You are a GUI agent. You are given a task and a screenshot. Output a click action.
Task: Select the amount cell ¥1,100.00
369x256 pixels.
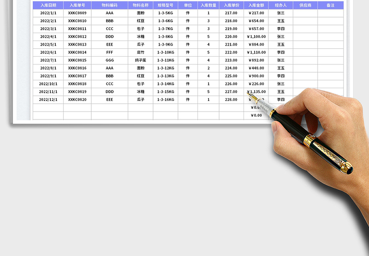pos(256,36)
